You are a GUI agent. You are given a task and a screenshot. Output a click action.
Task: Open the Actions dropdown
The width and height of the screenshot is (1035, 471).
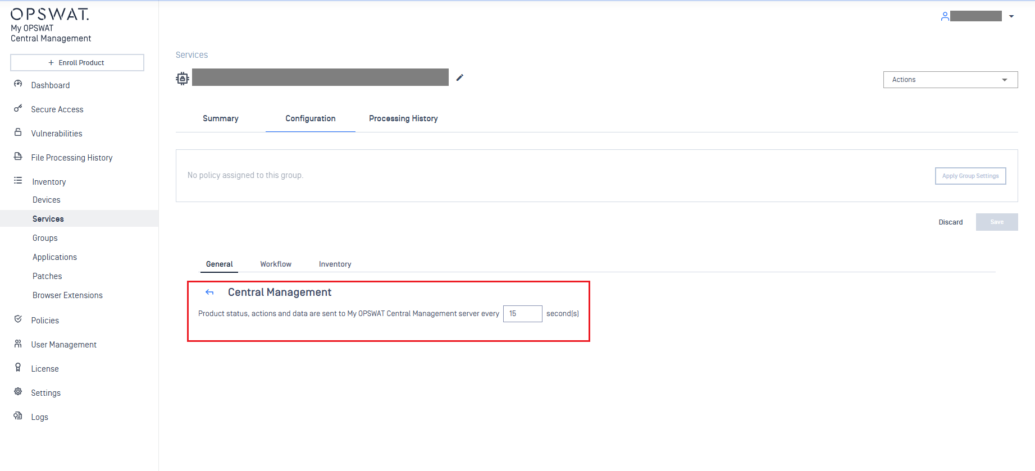coord(950,80)
